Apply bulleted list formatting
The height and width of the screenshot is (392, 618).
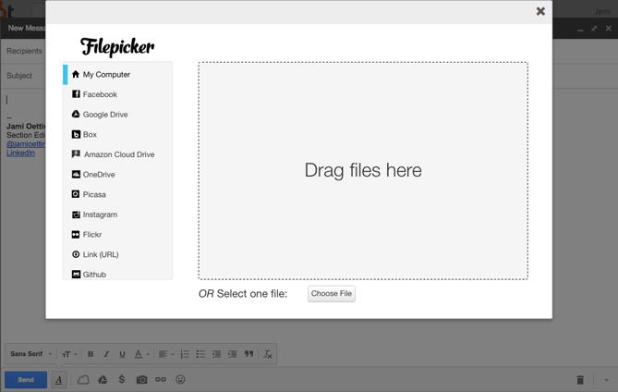(x=200, y=354)
